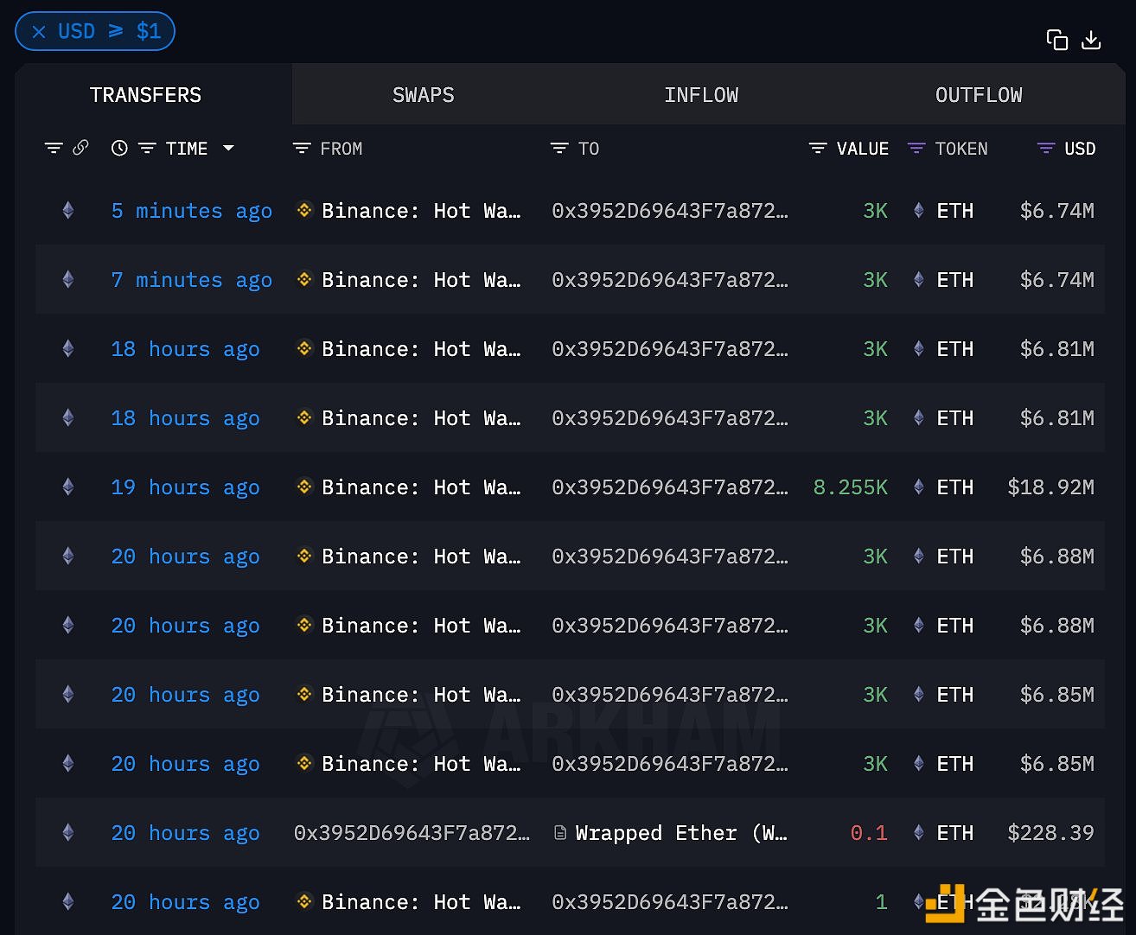Click Binance Hot Wallet in the 7 minutes row
Screen dimensions: 1136x935
[x=420, y=280]
